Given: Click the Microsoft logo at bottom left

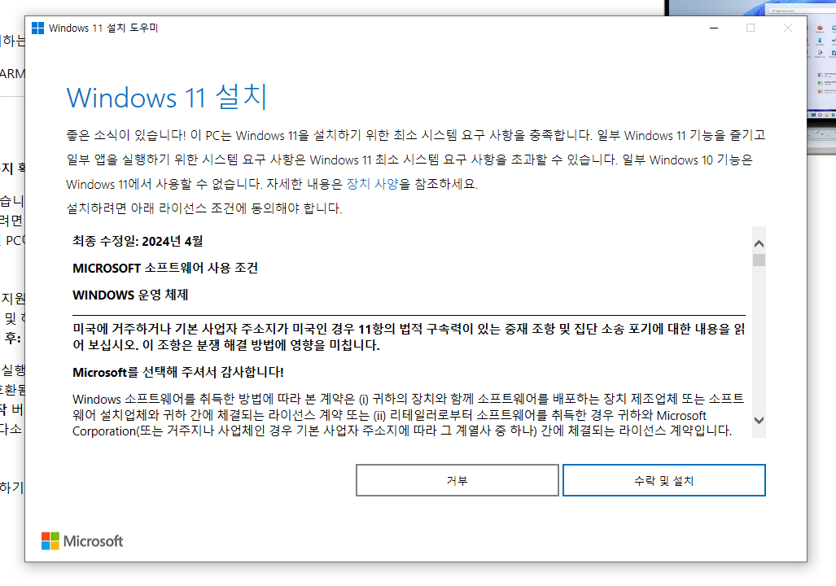Looking at the screenshot, I should (x=82, y=540).
